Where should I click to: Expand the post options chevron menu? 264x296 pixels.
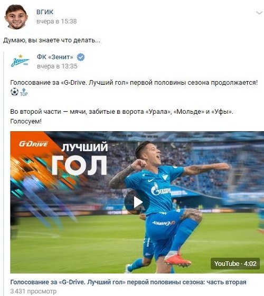pyautogui.click(x=259, y=13)
